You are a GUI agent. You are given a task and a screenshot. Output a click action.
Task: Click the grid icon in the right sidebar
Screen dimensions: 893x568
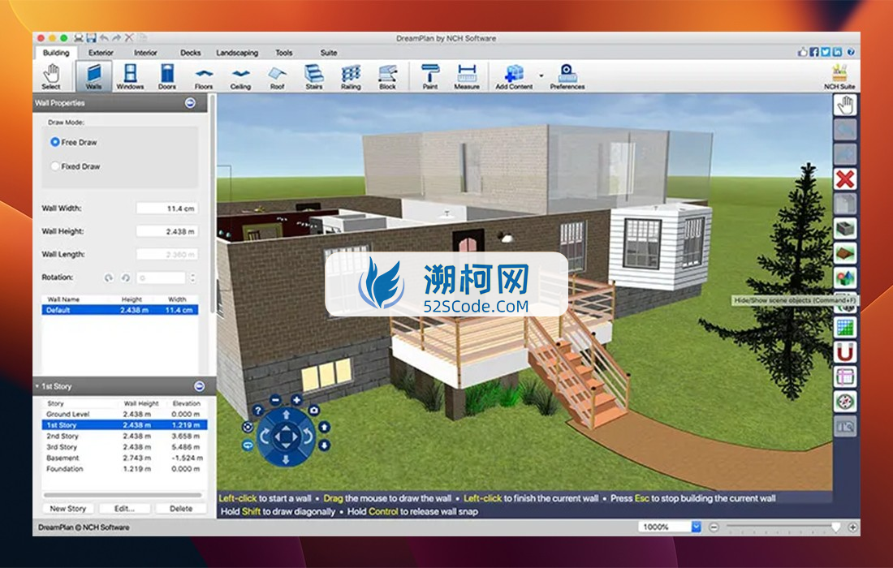click(x=845, y=328)
